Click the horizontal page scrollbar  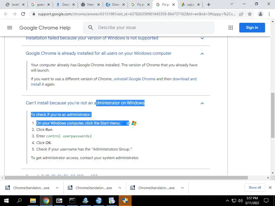click(x=126, y=178)
